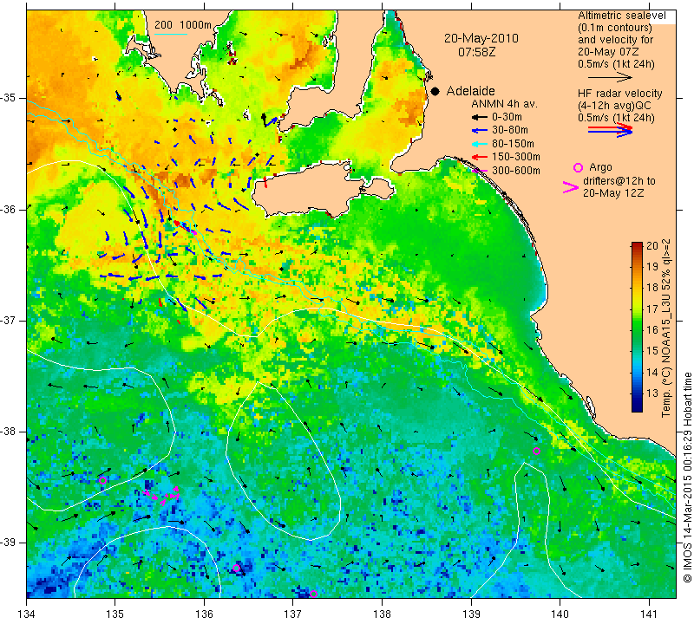This screenshot has height=624, width=694.
Task: Click the vertical Temp. (°C) NOAA15_L3U color bar title
Action: [666, 328]
